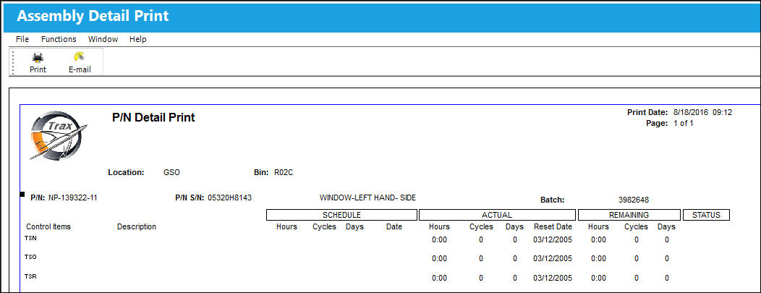This screenshot has width=761, height=293.
Task: Click TSN row reset date 03/12/2005
Action: (553, 239)
